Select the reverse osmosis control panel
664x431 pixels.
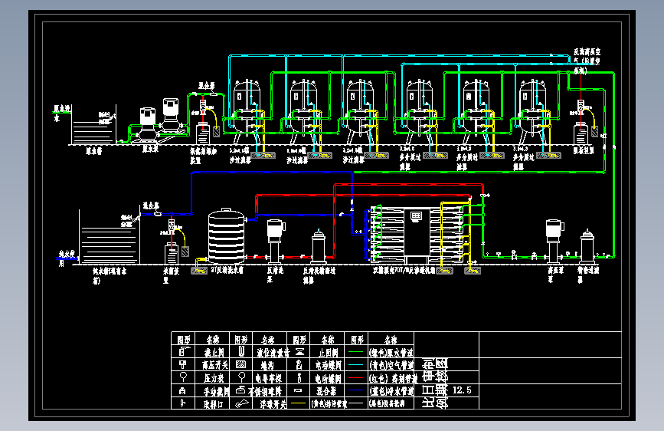click(x=417, y=232)
